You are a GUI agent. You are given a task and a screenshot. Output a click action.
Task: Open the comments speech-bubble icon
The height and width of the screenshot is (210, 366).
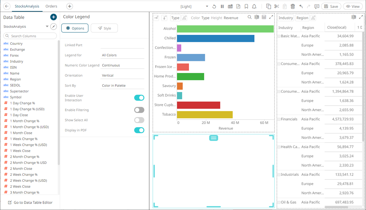316,6
